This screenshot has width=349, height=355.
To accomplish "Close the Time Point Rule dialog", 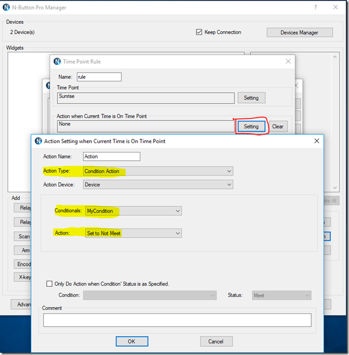I will pos(288,62).
